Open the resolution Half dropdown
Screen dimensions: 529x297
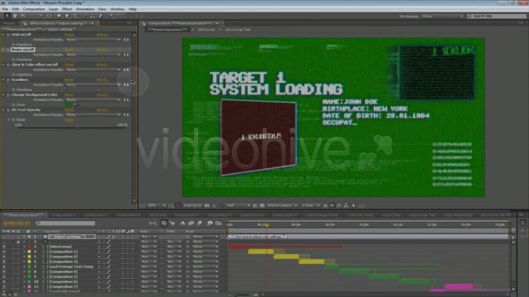pyautogui.click(x=238, y=205)
